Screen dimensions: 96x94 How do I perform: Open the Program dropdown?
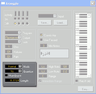(x=20, y=32)
